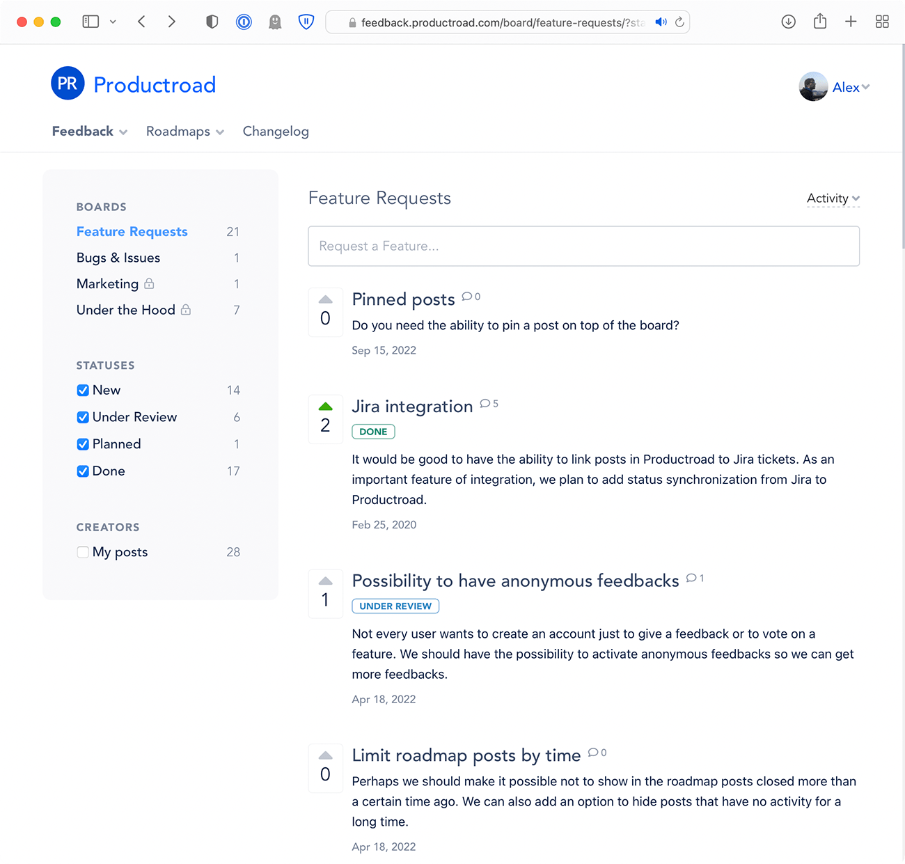Click the UNDER REVIEW status badge
905x864 pixels.
395,606
